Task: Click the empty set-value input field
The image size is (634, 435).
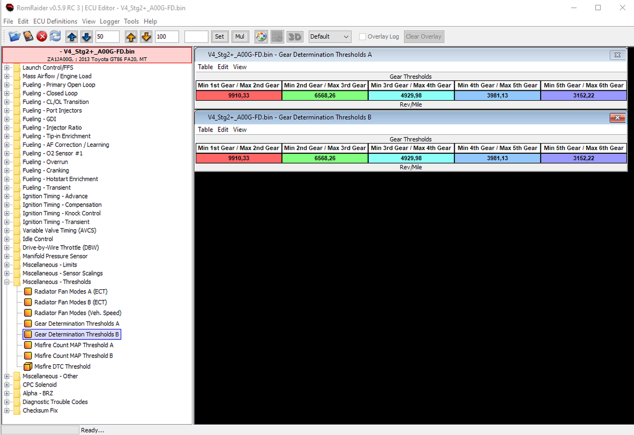Action: (196, 36)
